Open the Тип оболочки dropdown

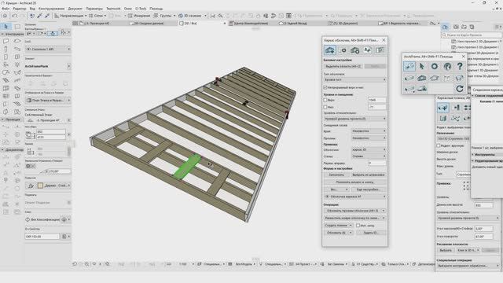354,79
